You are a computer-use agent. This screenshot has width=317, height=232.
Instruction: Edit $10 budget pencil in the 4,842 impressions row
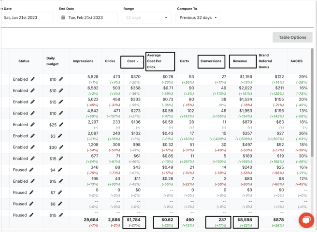61,113
